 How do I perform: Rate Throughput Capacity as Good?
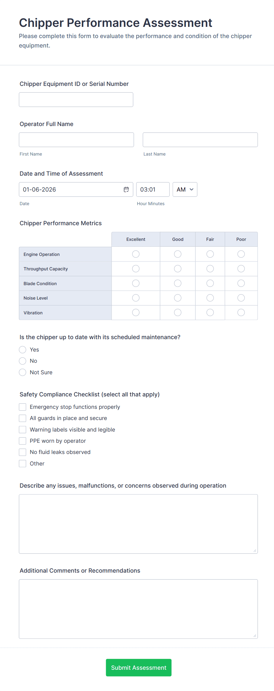(178, 269)
